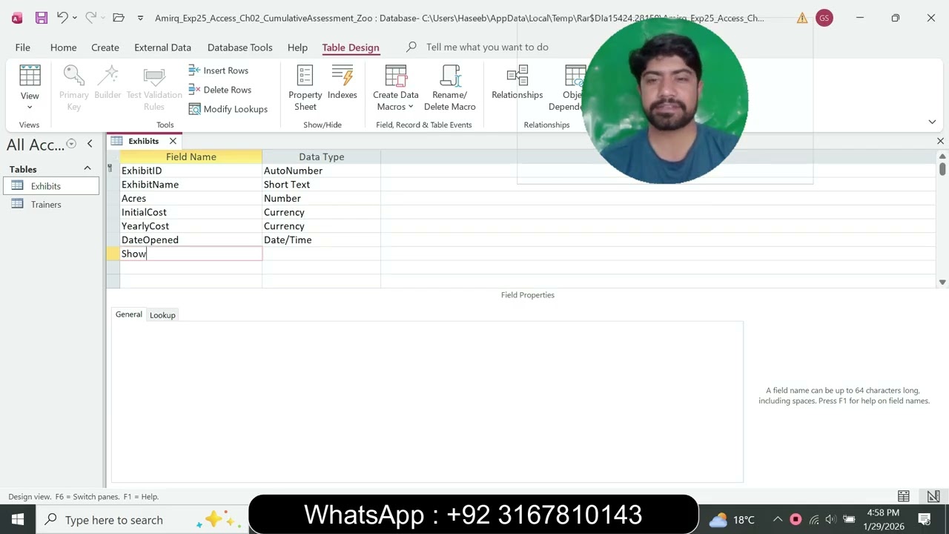This screenshot has height=534, width=949.
Task: Select the Lookup properties tab
Action: pos(162,315)
